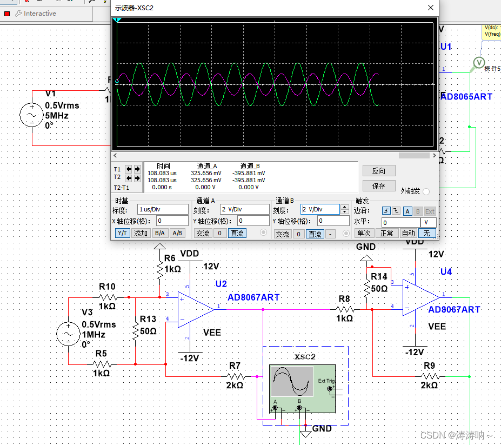Set trigger mode to 单次
Image resolution: width=501 pixels, height=445 pixels.
click(364, 233)
